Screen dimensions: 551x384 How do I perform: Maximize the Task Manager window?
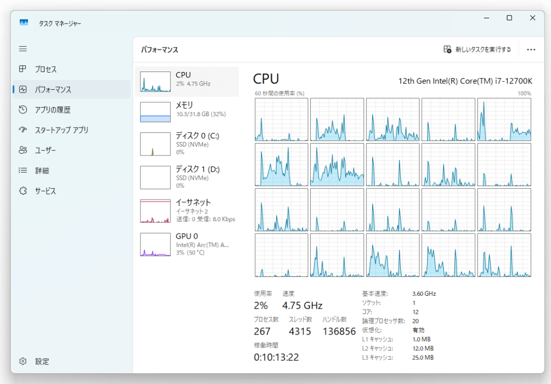tap(509, 18)
